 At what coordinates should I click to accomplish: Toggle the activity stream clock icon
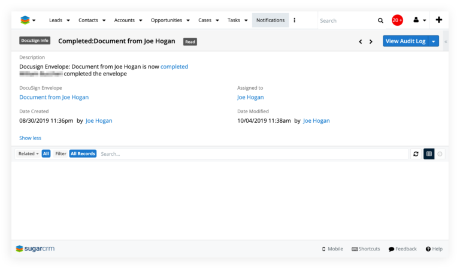pos(440,154)
